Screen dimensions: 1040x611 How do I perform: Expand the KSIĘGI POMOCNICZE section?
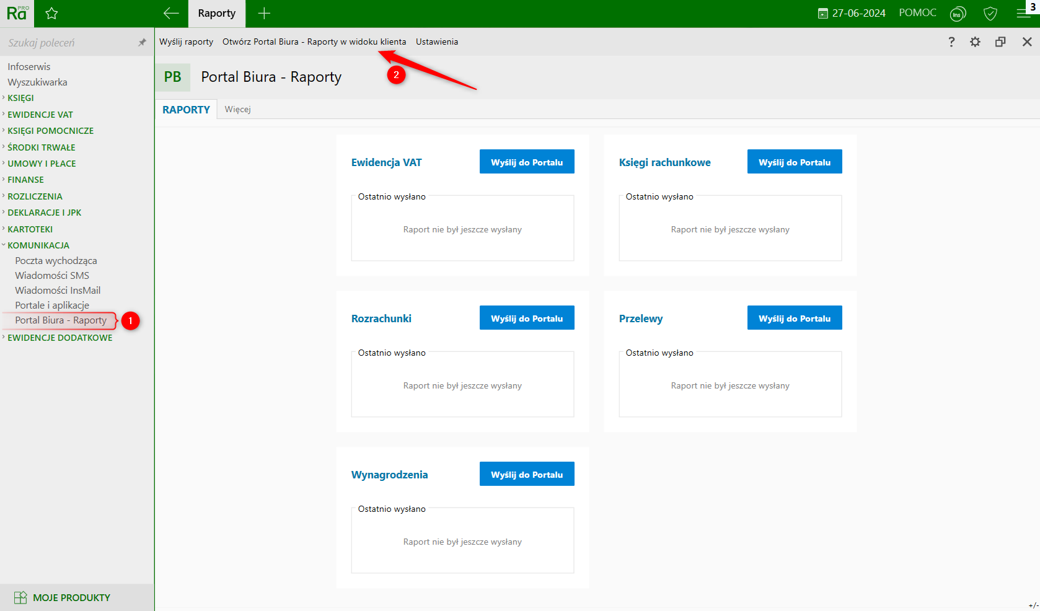50,131
